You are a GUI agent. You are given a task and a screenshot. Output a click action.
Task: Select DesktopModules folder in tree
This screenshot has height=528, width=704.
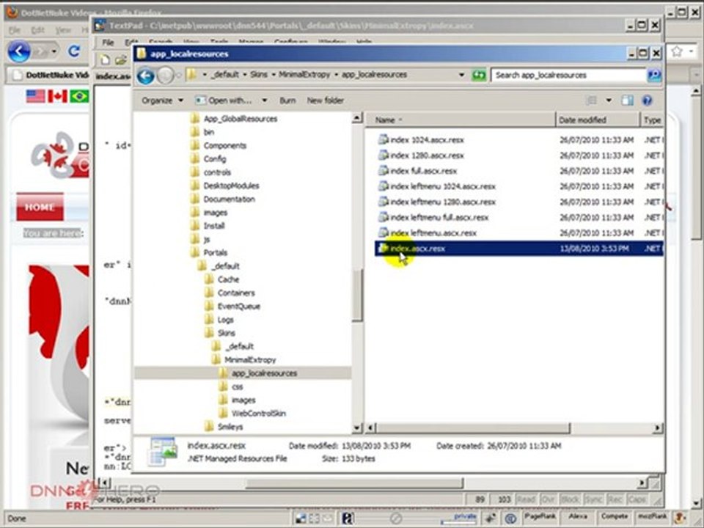(x=225, y=186)
